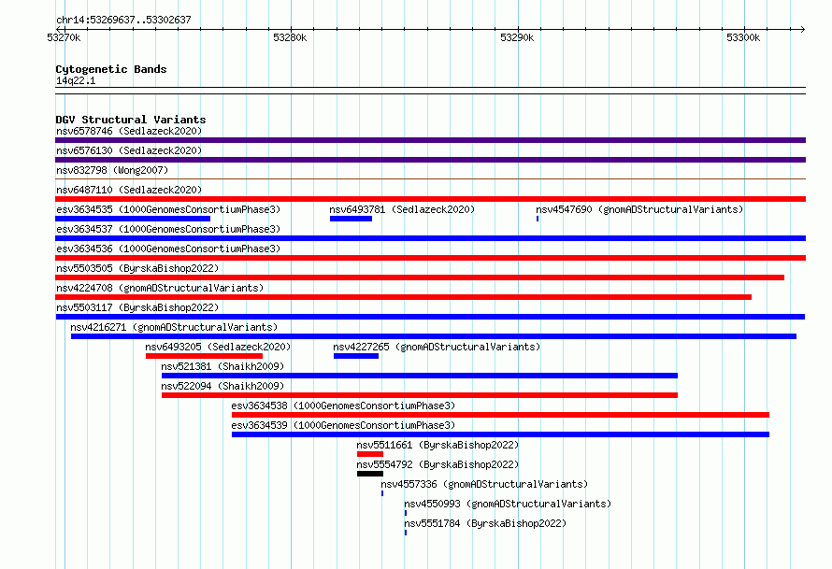
Task: Open the nsv6487110 (Sedlazeck2020) label
Action: (129, 190)
